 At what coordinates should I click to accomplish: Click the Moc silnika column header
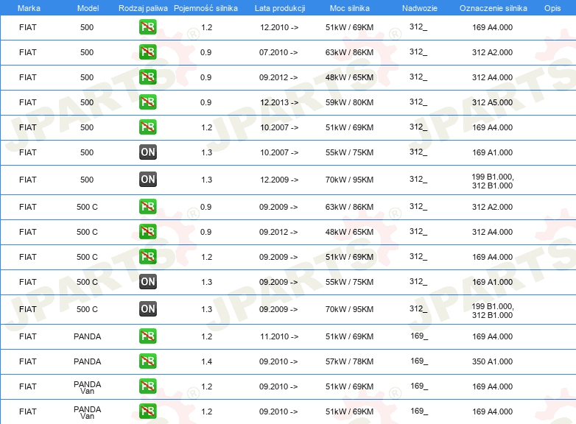tap(350, 8)
